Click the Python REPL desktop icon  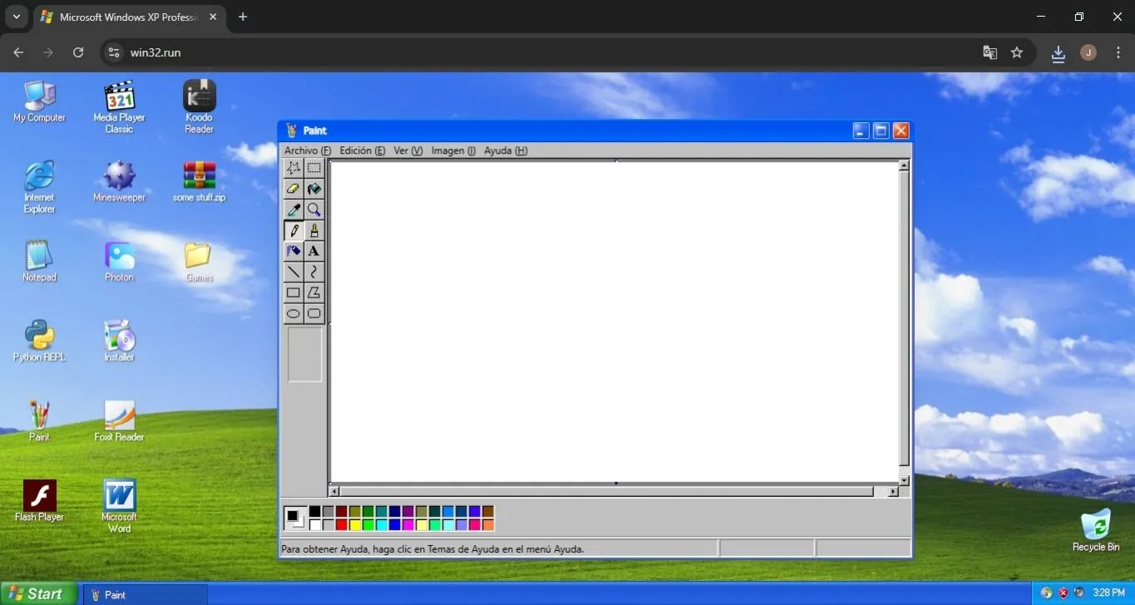tap(39, 342)
